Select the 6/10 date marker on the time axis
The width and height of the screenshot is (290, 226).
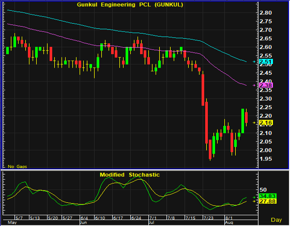pyautogui.click(x=100, y=218)
